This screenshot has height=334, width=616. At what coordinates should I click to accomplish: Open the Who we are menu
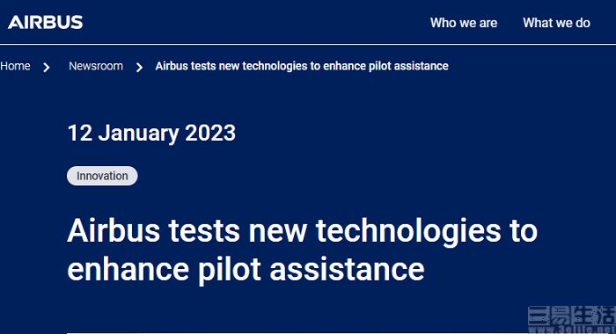(x=464, y=23)
